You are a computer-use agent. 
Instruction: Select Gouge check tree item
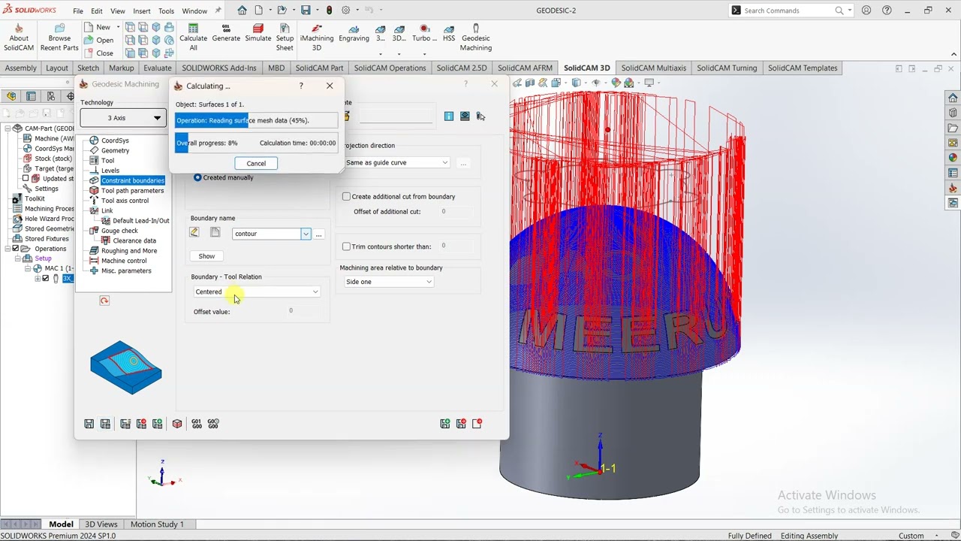[119, 231]
